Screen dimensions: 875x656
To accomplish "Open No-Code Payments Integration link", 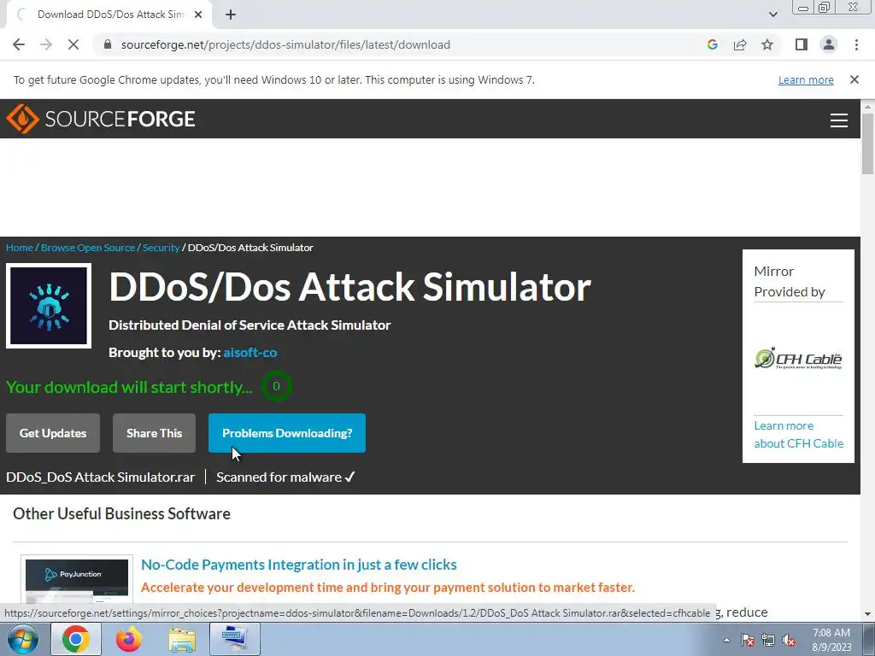I will pyautogui.click(x=298, y=565).
